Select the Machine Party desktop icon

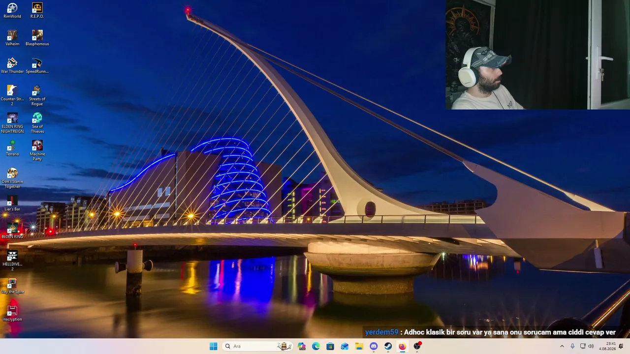[x=37, y=150]
